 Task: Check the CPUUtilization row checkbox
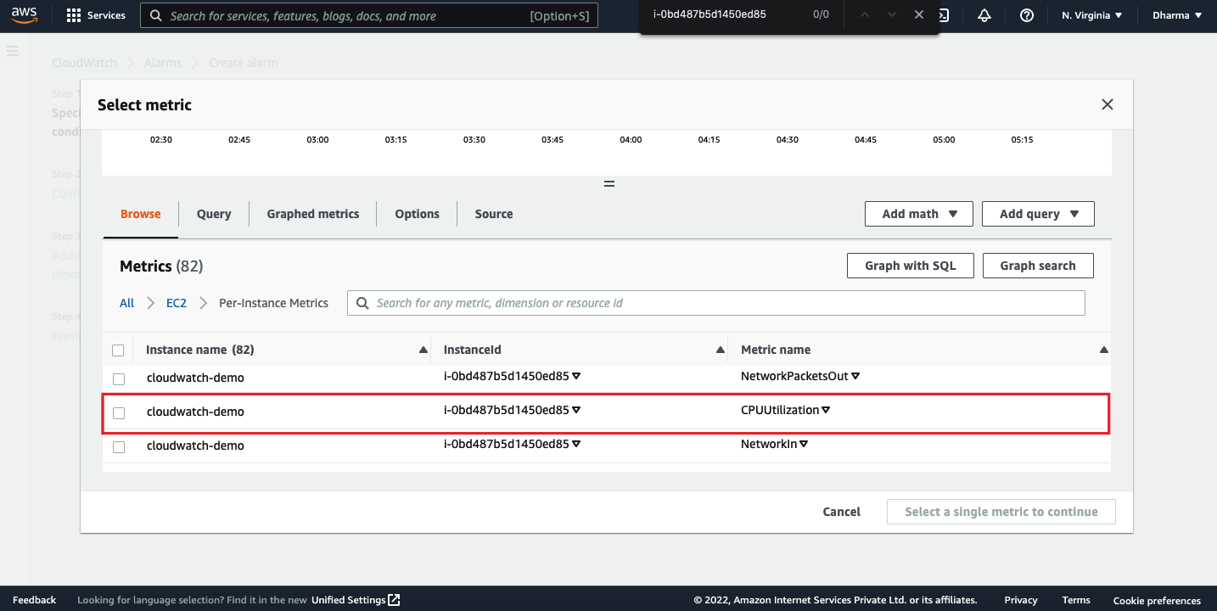(119, 412)
